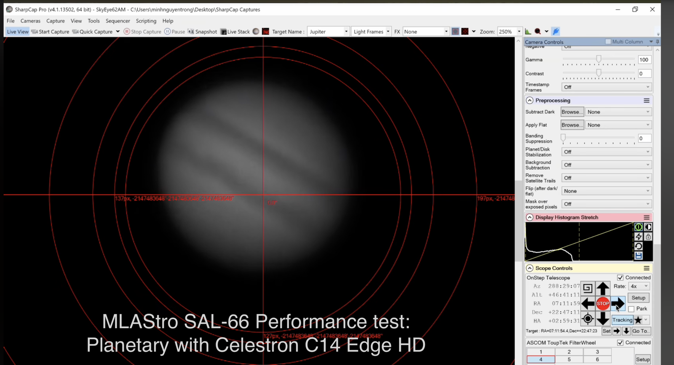Select filter wheel position 5
674x365 pixels.
569,360
